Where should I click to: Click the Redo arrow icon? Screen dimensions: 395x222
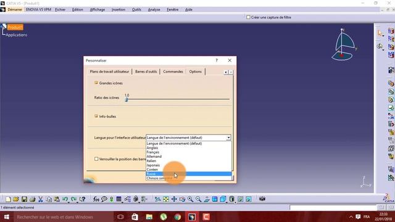click(73, 199)
